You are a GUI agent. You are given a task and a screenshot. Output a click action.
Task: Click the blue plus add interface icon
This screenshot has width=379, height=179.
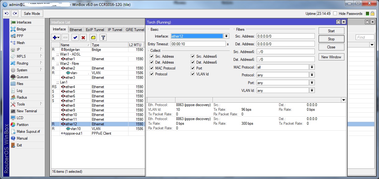(x=56, y=38)
